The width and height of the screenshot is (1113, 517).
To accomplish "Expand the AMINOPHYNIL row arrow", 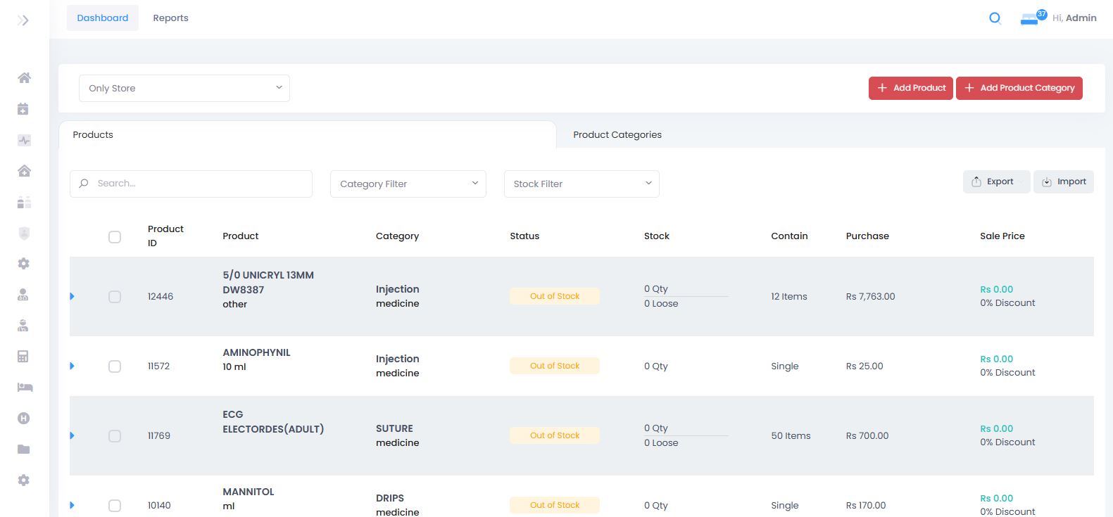I will click(72, 366).
